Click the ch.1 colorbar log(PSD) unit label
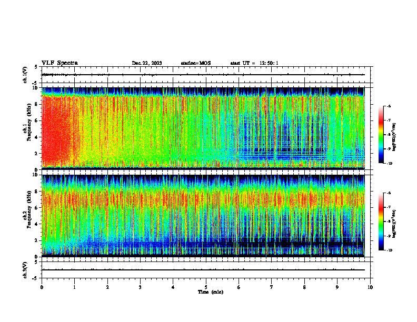Viewport: 417px width, 322px height. (394, 137)
